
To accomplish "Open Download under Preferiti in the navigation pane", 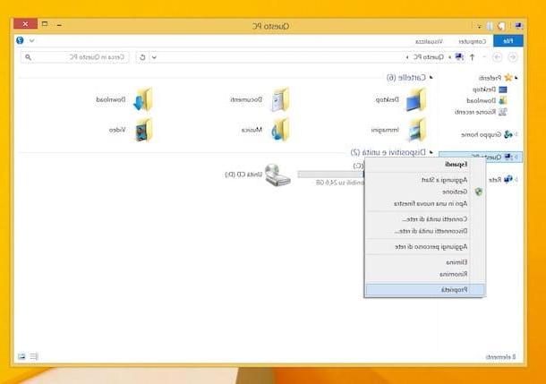I will click(x=487, y=100).
